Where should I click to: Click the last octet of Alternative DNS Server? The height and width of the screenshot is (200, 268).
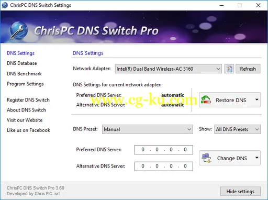(185, 166)
